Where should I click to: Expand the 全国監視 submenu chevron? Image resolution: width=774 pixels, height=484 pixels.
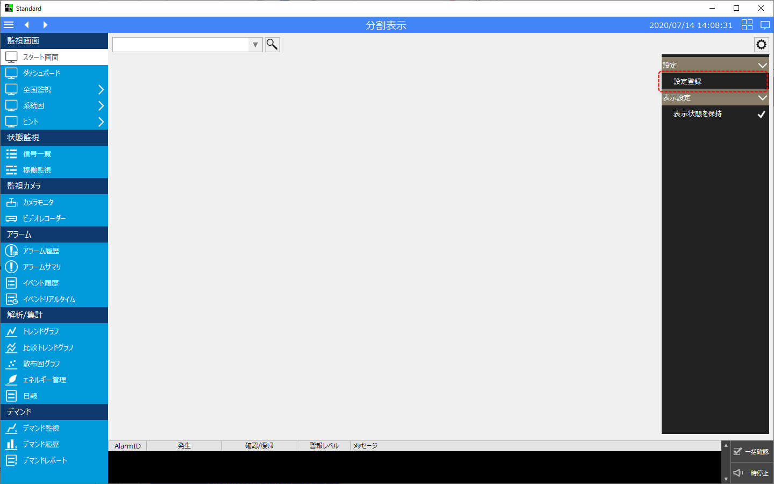(101, 90)
